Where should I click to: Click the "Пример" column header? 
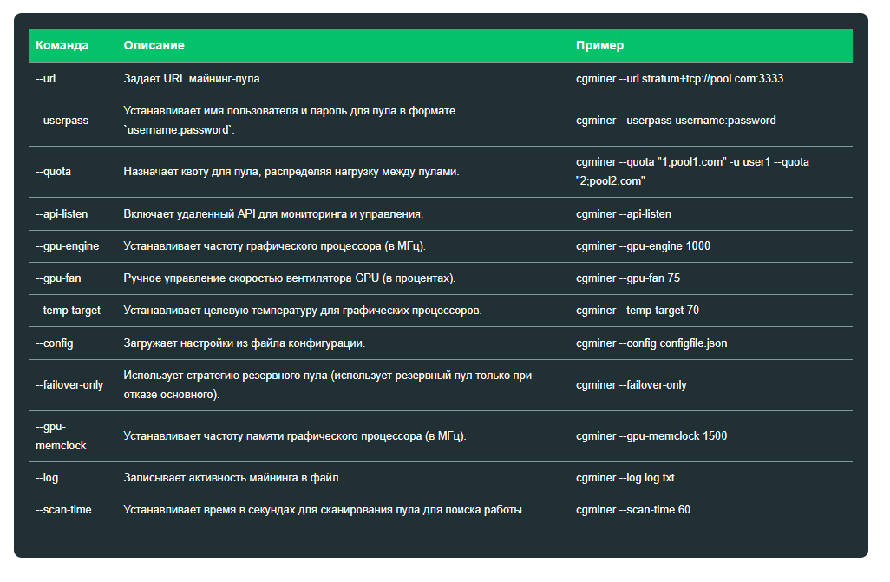coord(599,46)
